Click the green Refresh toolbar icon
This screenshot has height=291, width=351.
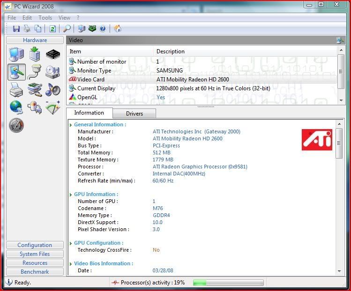point(52,29)
